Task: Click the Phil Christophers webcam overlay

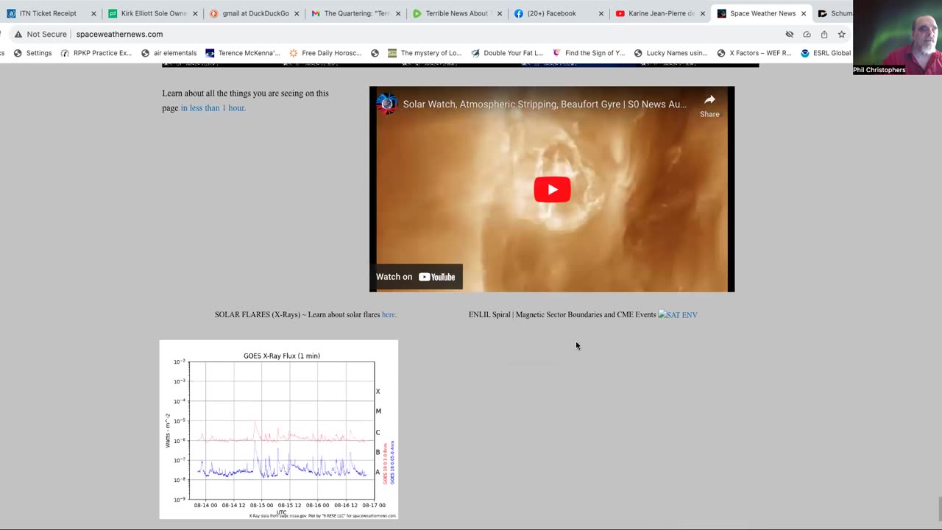Action: pyautogui.click(x=897, y=38)
